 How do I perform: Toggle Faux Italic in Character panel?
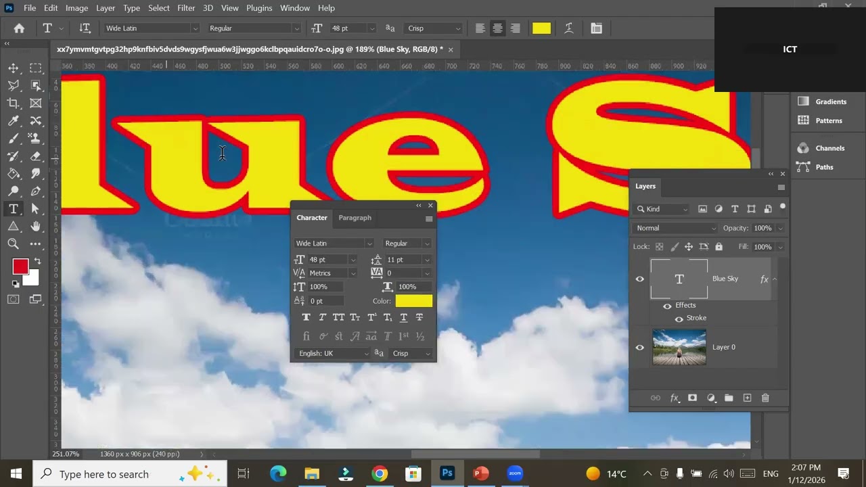[322, 317]
